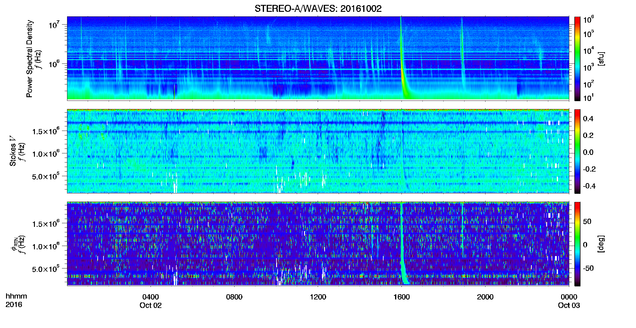
Task: Click the 0.0 tick on Stokes color bar
Action: [588, 152]
